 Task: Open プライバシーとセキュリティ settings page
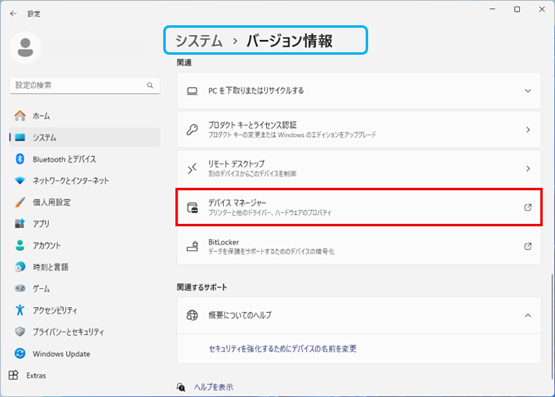pos(85,332)
